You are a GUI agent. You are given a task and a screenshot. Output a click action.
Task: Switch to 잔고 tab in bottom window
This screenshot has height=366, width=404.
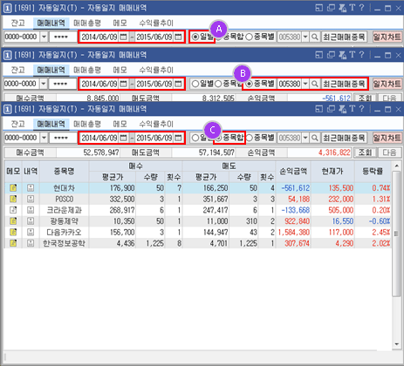tap(18, 124)
